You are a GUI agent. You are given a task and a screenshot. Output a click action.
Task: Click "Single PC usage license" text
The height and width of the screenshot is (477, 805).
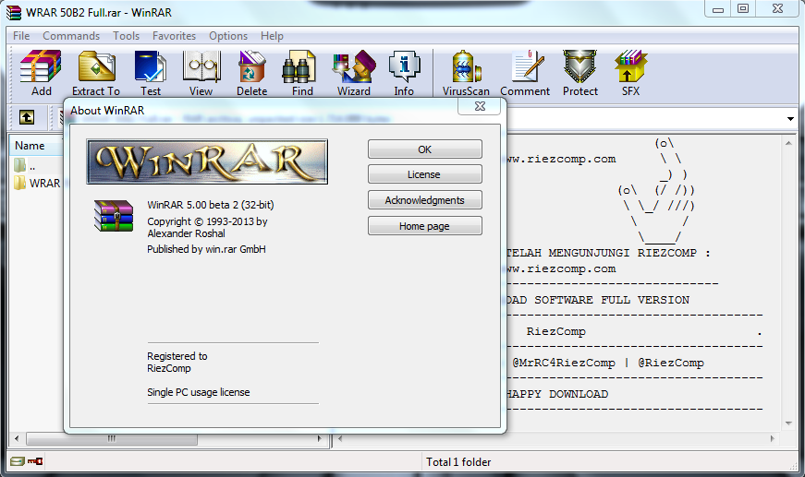tap(199, 392)
